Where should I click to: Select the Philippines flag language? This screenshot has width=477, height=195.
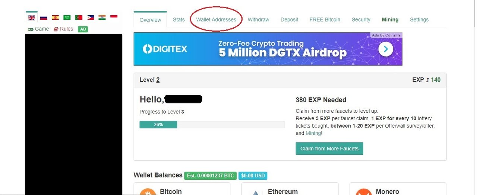coord(90,17)
